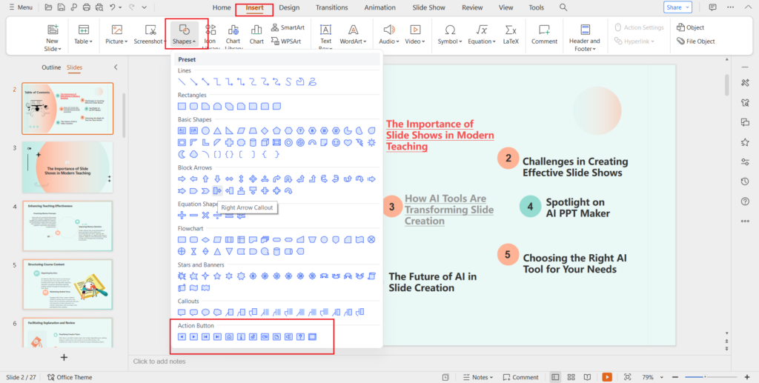Collapse the Shapes dropdown

tap(185, 34)
